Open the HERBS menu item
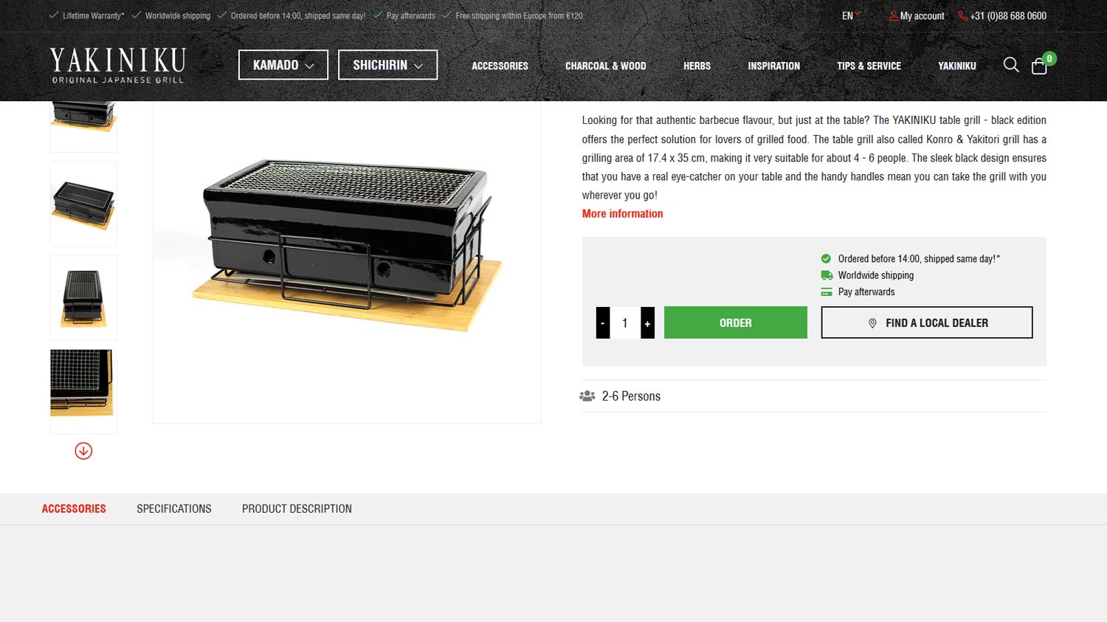The height and width of the screenshot is (622, 1107). click(697, 66)
